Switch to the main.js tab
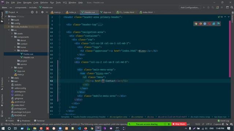This screenshot has height=131, width=234. tap(56, 12)
